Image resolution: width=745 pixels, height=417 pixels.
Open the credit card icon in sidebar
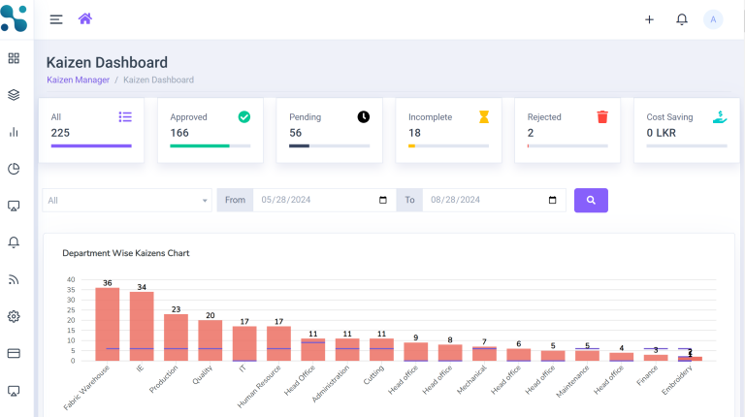pos(14,353)
